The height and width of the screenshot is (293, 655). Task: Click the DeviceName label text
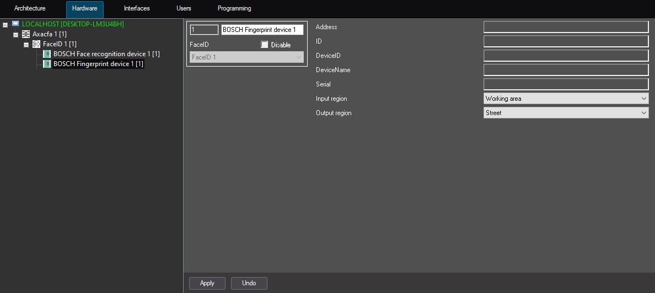(333, 70)
